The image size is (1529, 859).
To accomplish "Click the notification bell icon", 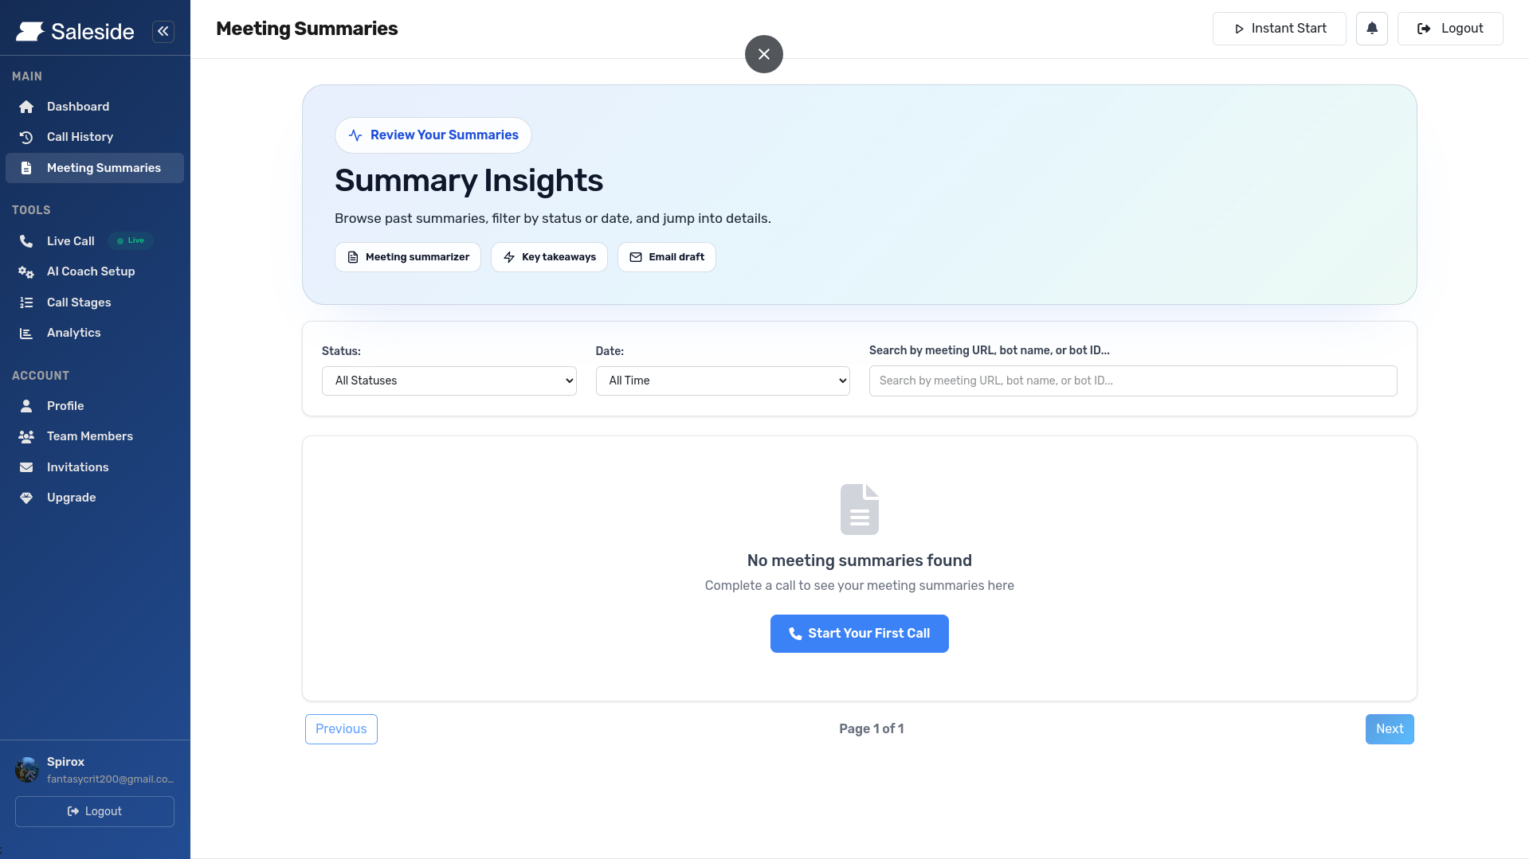I will click(1371, 29).
